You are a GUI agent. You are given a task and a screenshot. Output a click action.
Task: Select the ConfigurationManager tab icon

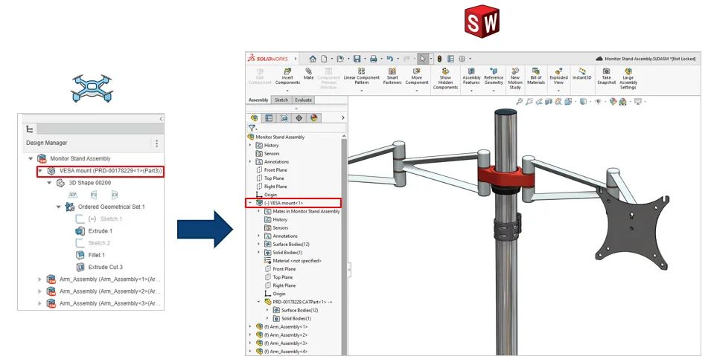pos(284,118)
